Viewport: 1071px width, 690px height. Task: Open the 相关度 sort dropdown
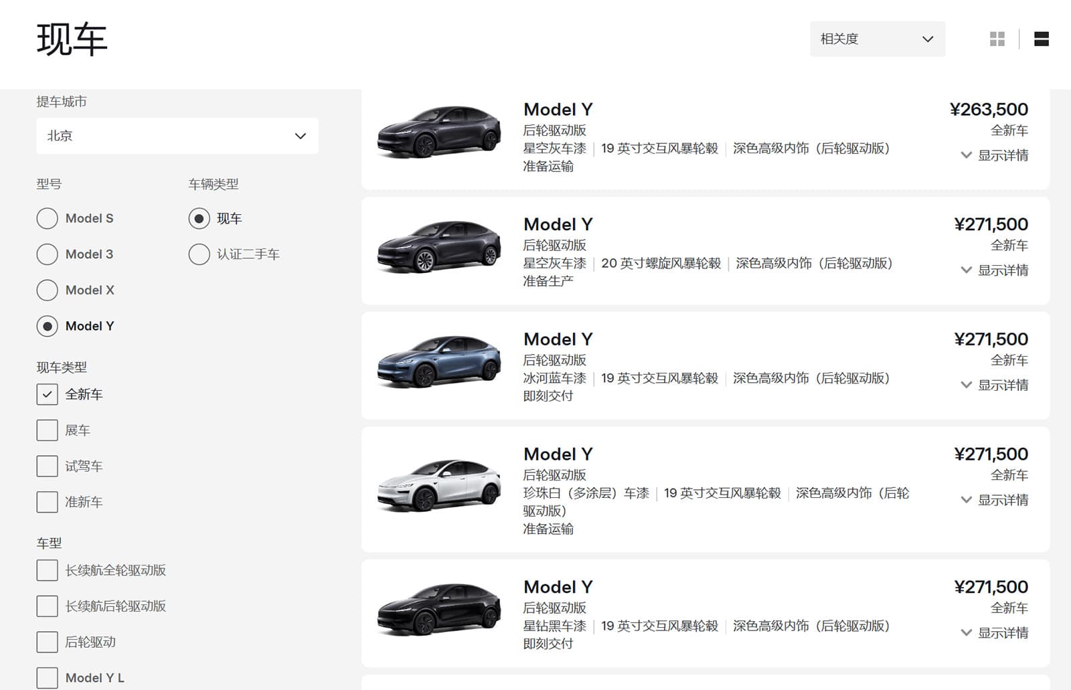click(878, 39)
